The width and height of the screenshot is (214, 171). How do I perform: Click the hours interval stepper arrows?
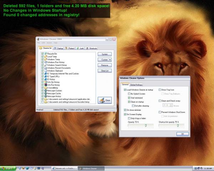pos(171,105)
